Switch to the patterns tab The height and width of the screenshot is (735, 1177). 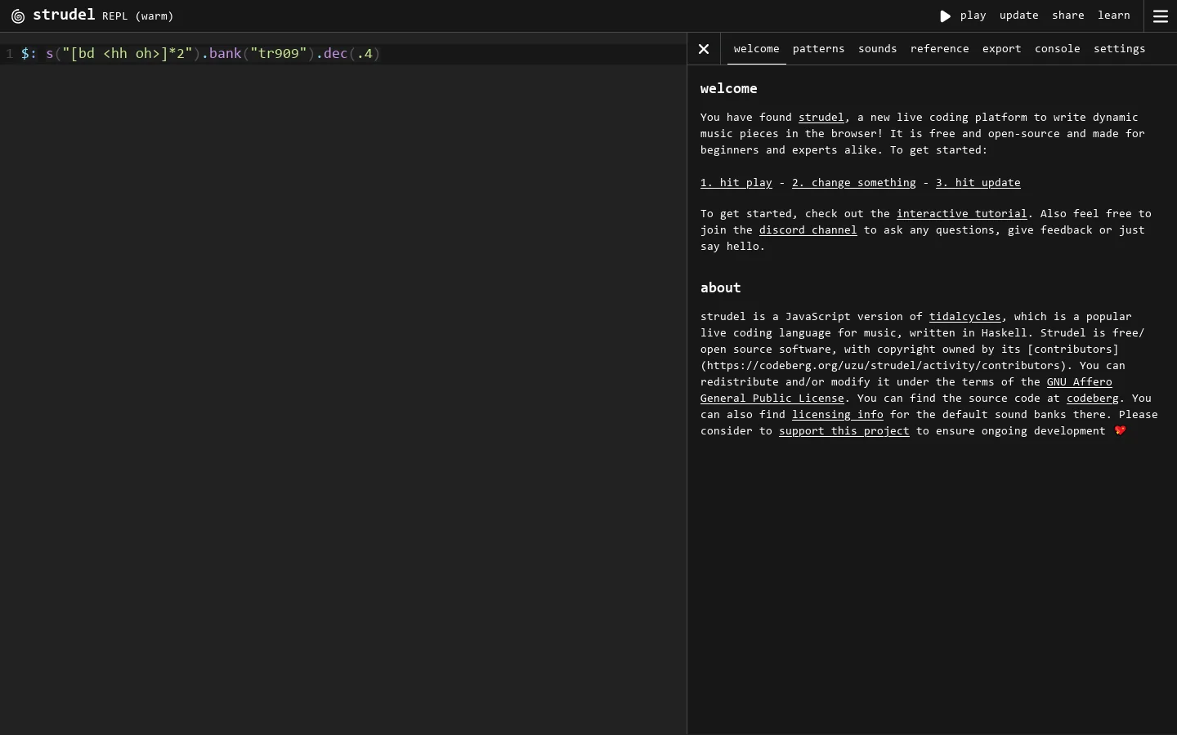tap(819, 49)
